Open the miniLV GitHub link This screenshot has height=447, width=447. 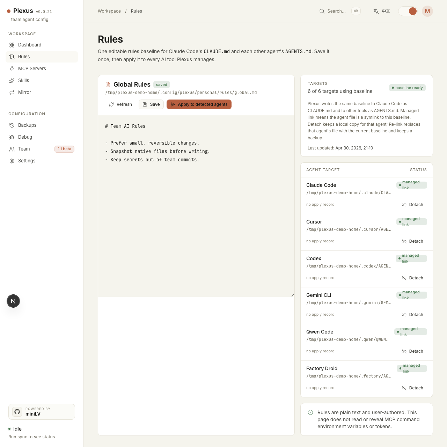coord(42,412)
